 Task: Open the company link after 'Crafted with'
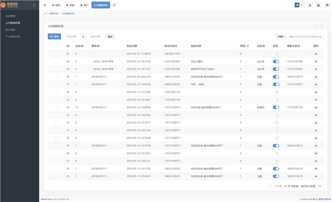pos(324,199)
